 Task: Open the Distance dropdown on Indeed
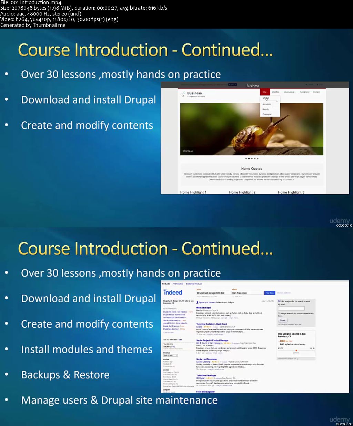coord(170,355)
